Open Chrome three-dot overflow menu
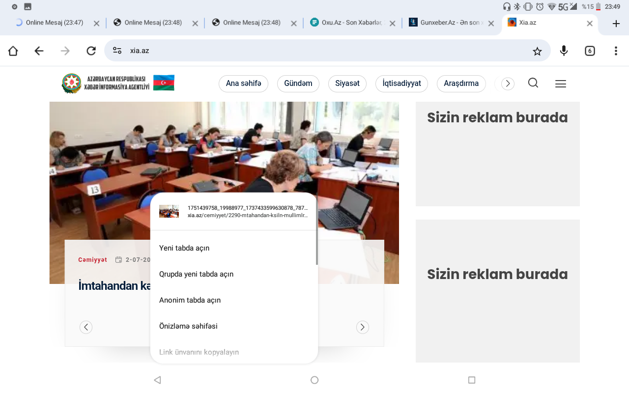 point(616,51)
